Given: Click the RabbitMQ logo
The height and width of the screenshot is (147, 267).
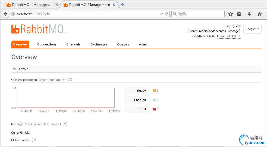Looking at the screenshot, I should (39, 29).
